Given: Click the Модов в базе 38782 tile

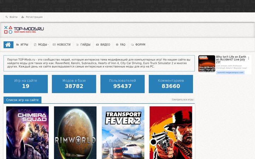Looking at the screenshot, I should (x=74, y=84).
